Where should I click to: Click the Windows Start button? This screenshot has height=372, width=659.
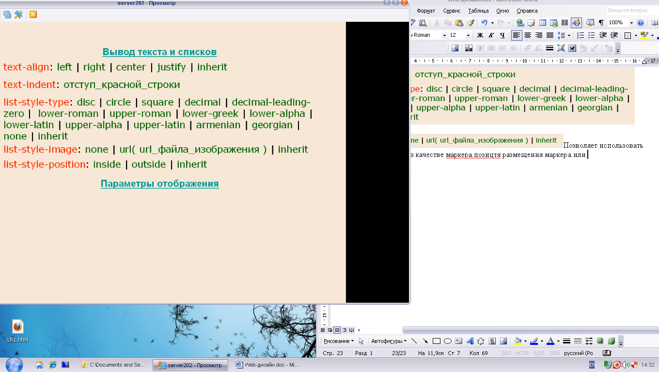coord(13,364)
